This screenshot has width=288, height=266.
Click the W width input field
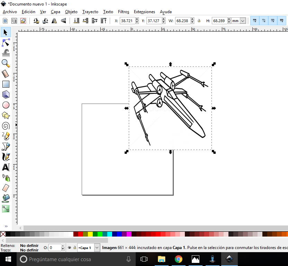pos(183,21)
